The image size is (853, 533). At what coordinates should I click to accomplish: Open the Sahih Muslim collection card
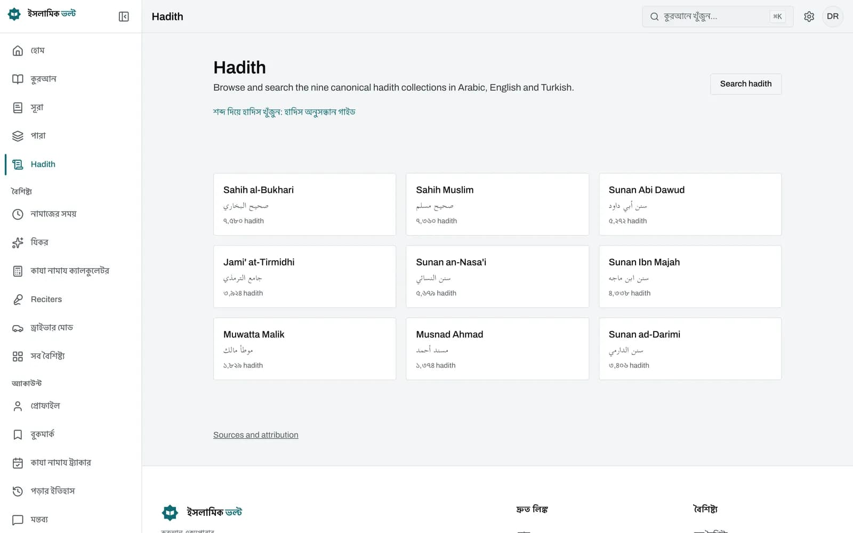point(497,204)
